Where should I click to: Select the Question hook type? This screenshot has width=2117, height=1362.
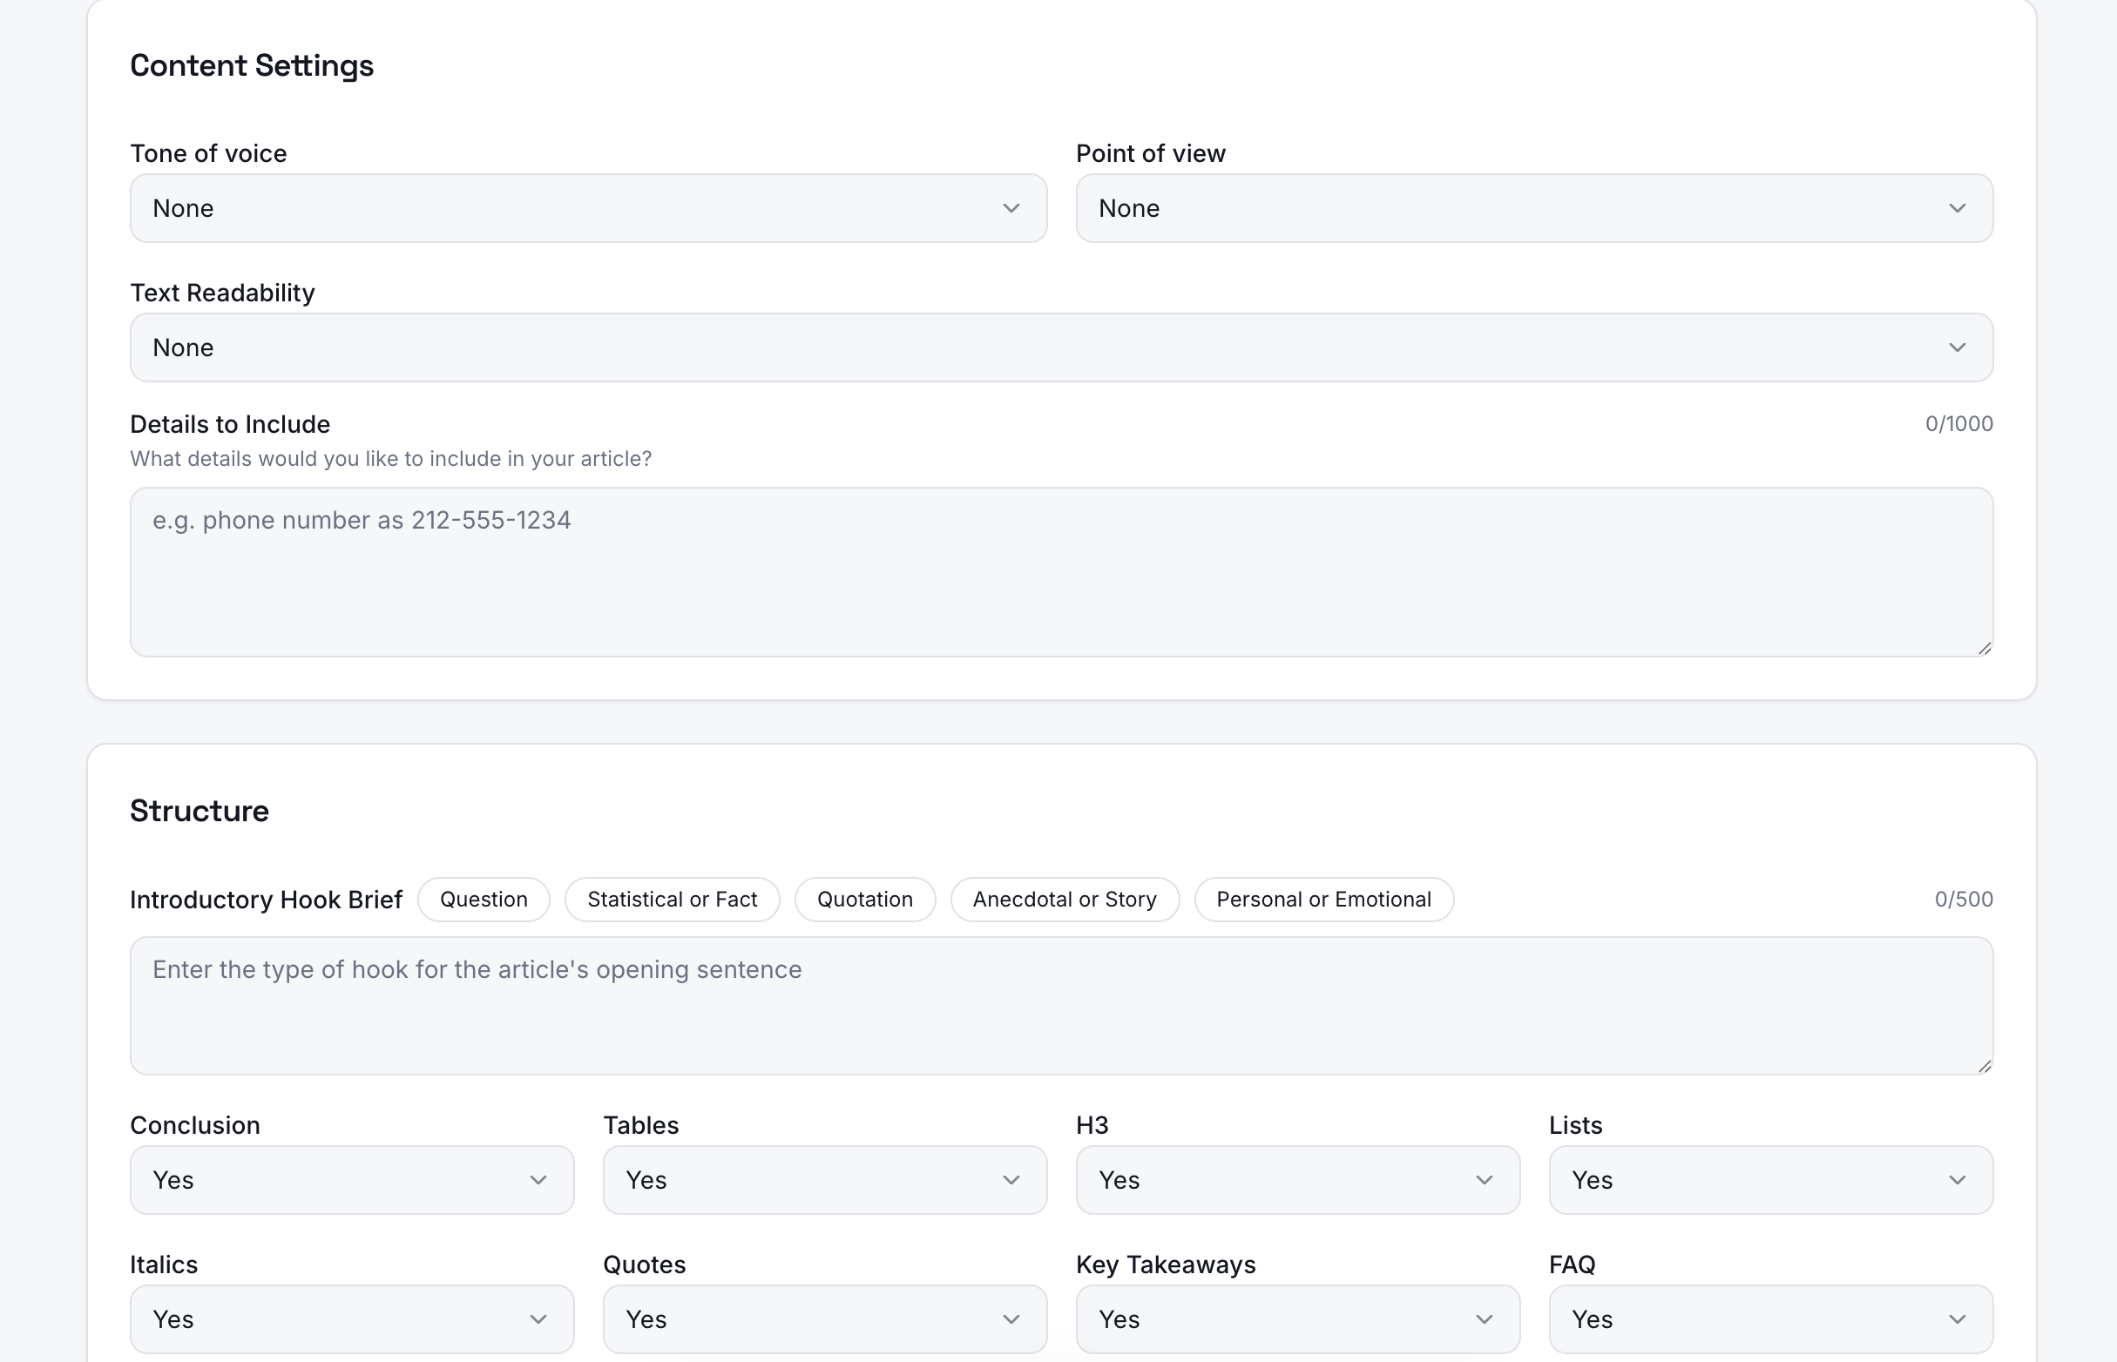[483, 899]
